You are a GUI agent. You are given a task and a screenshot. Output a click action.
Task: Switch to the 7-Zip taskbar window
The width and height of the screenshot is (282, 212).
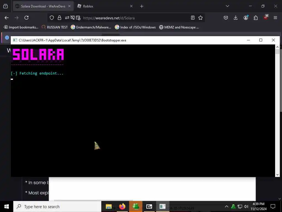pos(149,206)
